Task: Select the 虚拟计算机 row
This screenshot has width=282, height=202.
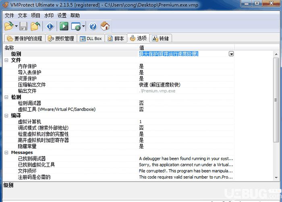Action: 119,122
